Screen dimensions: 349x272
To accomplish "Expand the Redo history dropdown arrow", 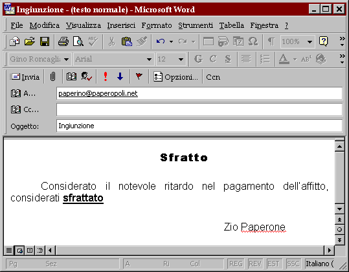I will [x=193, y=41].
